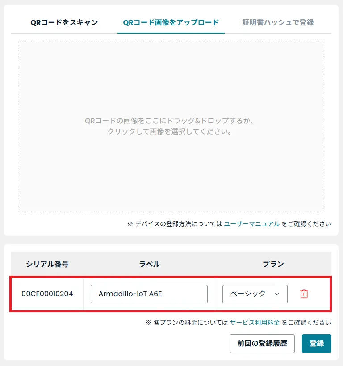The width and height of the screenshot is (343, 366).
Task: Select the 証明書ハッシュで登録 tab
Action: point(277,21)
